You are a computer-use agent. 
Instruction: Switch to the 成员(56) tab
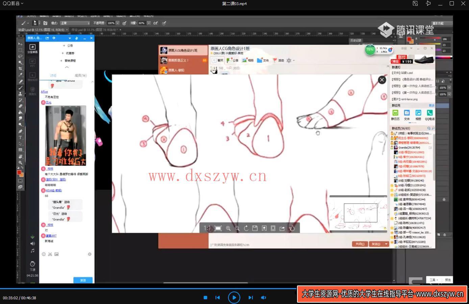pos(80,76)
